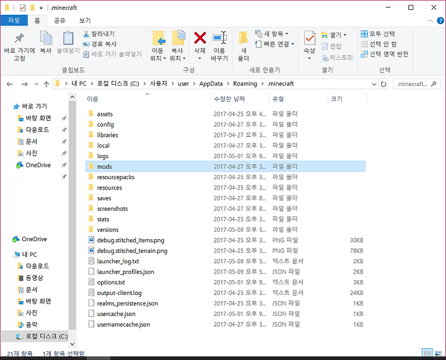446x360 pixels.
Task: Expand address bar history dropdown
Action: [x=374, y=84]
